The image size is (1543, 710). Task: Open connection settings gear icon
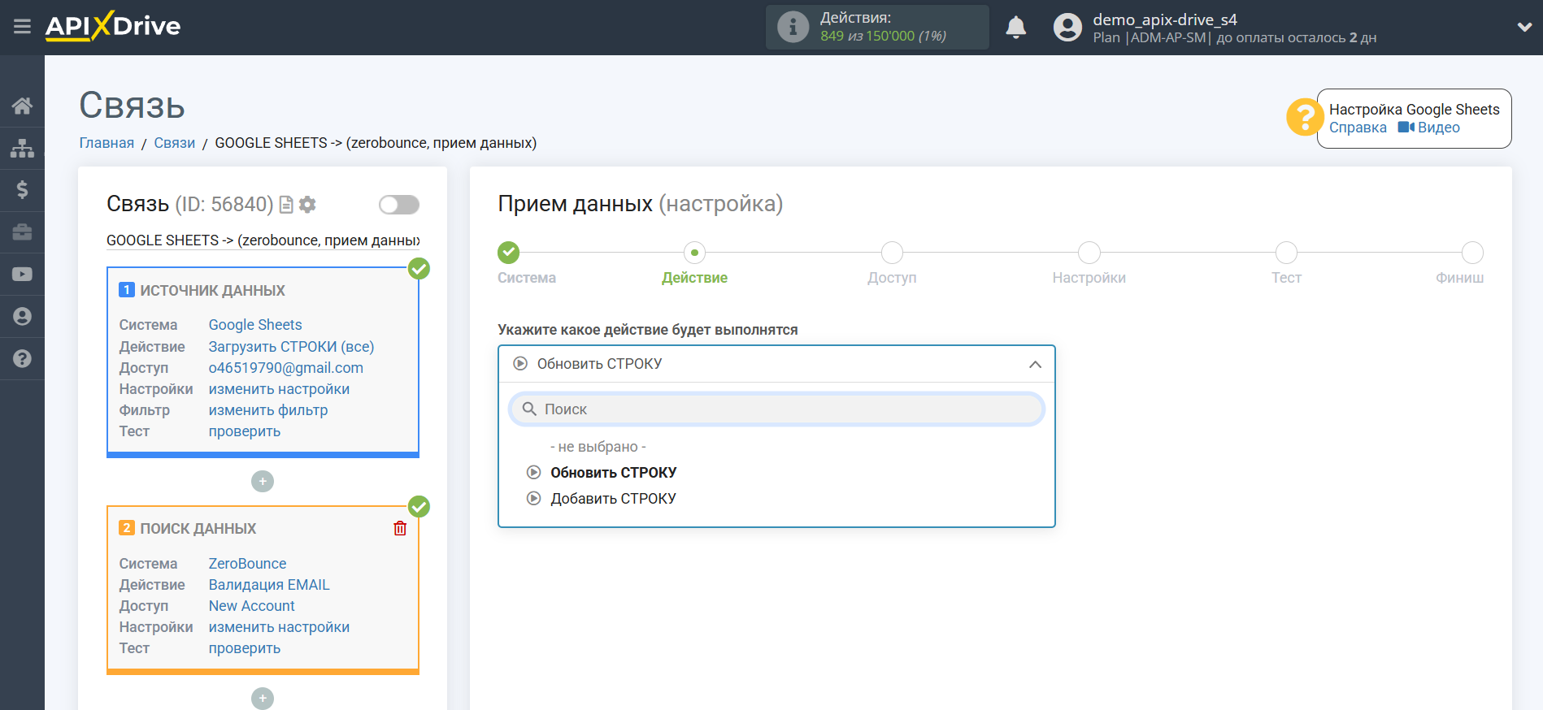307,205
